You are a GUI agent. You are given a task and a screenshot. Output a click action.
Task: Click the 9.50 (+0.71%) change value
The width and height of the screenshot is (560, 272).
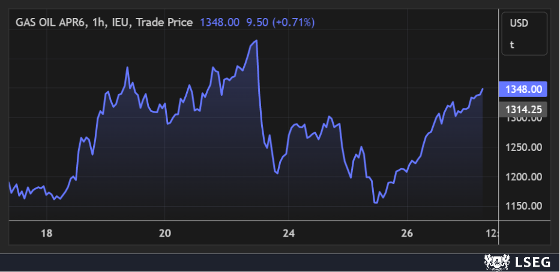click(280, 22)
